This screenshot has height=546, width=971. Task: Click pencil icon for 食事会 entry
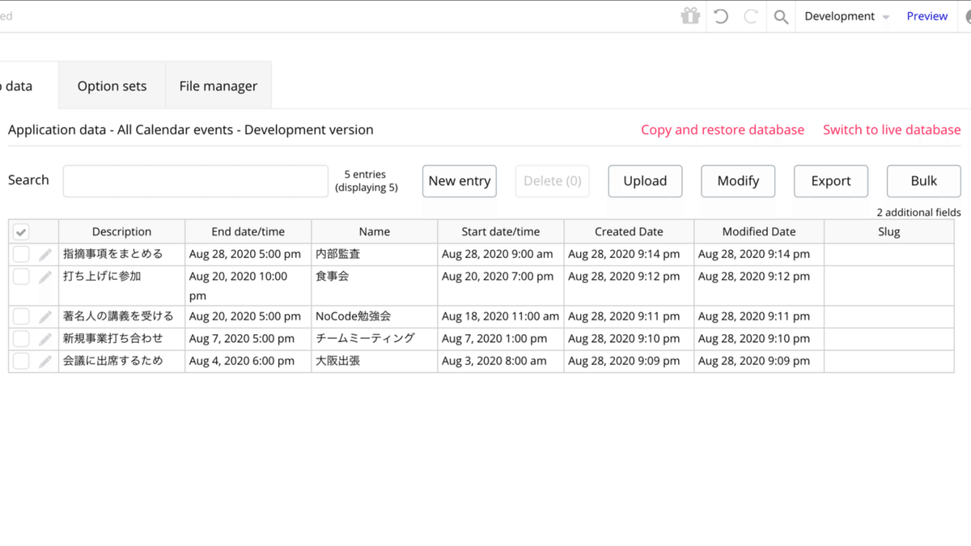coord(45,277)
